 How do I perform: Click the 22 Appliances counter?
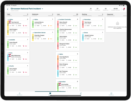pyautogui.click(x=106, y=9)
